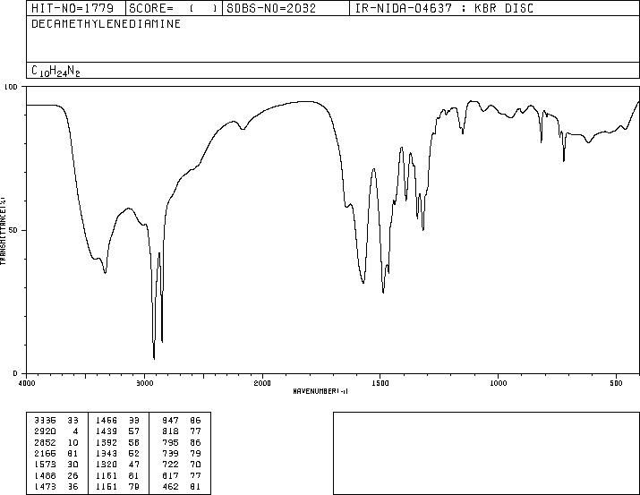
Task: Click the 2000 wavenumber axis label
Action: pos(262,383)
